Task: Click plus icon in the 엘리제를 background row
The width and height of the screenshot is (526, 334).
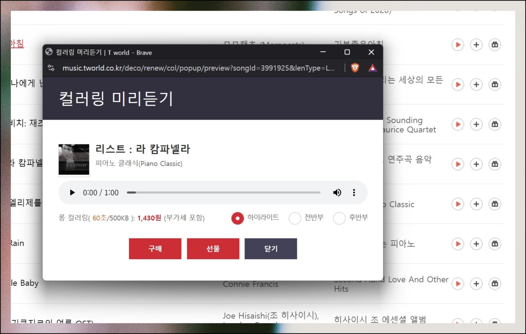Action: coord(476,204)
